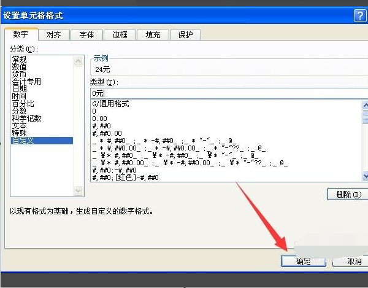The height and width of the screenshot is (288, 368).
Task: Click category list scroll-down arrow
Action: (x=79, y=190)
